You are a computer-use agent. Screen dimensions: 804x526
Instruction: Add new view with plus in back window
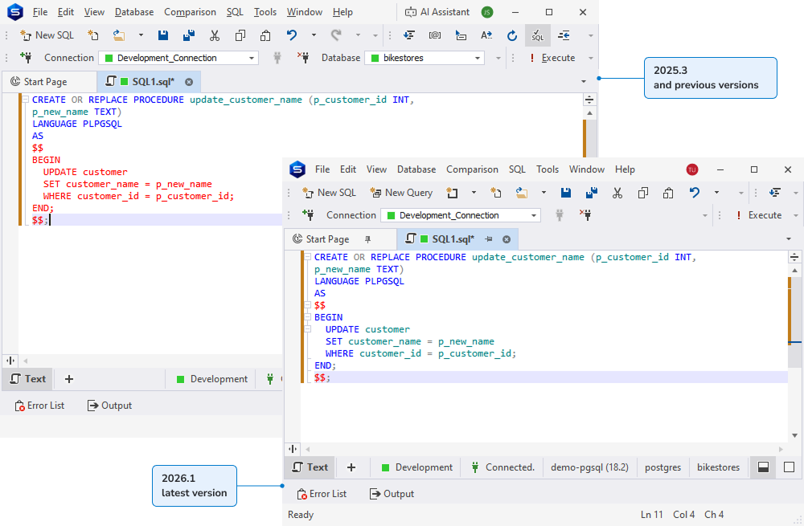[68, 379]
